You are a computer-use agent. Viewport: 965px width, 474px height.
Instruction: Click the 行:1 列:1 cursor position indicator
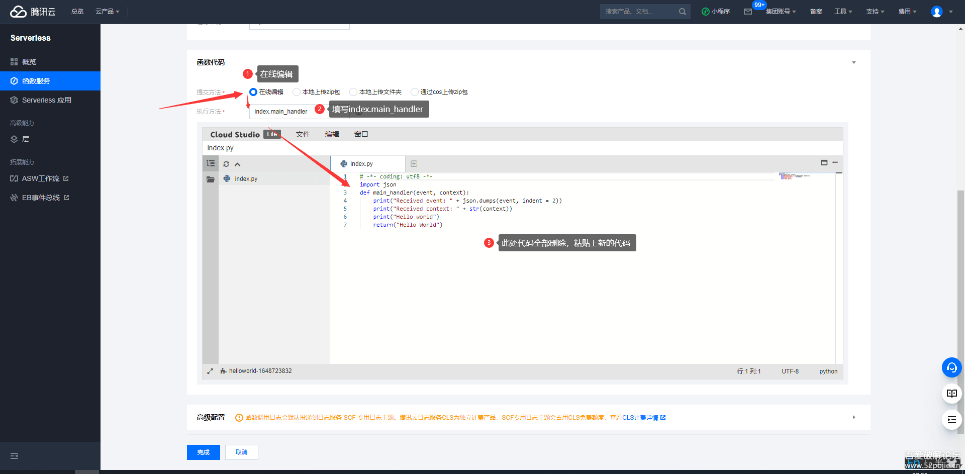click(749, 371)
